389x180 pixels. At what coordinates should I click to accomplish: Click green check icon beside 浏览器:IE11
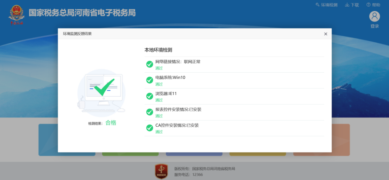pos(150,96)
